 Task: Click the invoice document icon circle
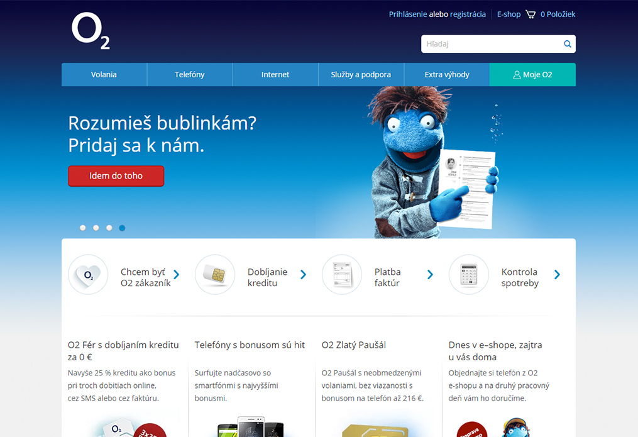click(342, 275)
